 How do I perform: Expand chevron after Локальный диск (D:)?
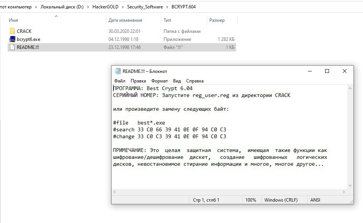88,7
